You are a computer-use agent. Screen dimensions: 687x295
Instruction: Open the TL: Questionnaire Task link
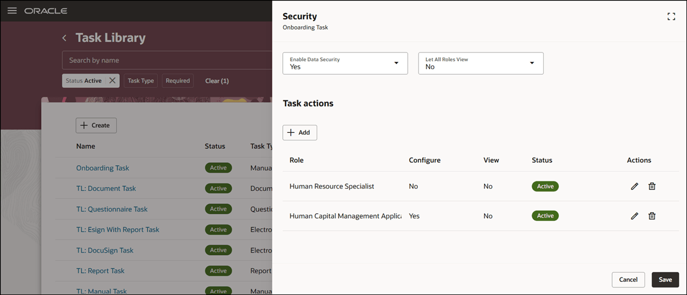112,209
